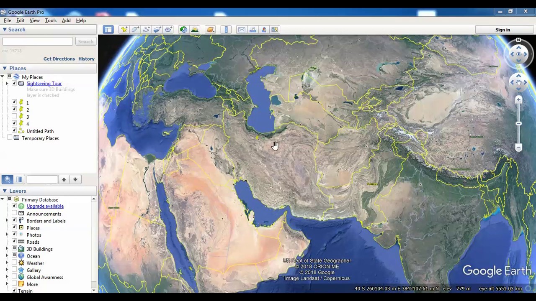Add a placemark using the pushpin tool
This screenshot has width=536, height=301.
point(124,30)
